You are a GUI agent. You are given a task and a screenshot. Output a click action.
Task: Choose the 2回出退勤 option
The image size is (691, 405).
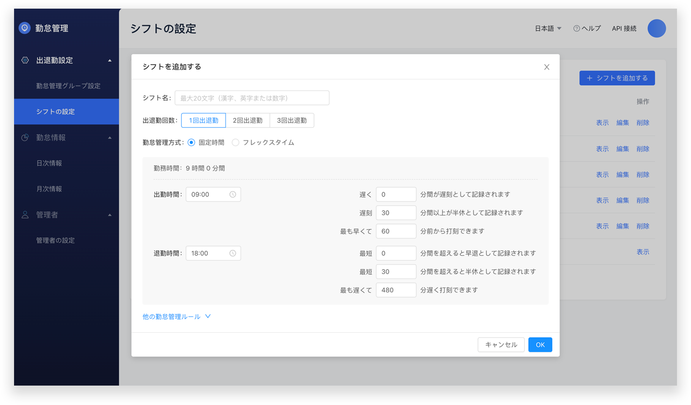248,121
